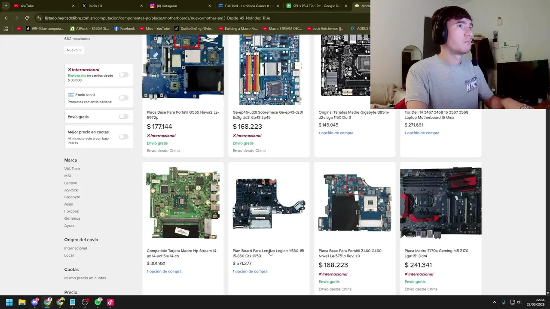Open TikTok app from the taskbar

coord(110,302)
